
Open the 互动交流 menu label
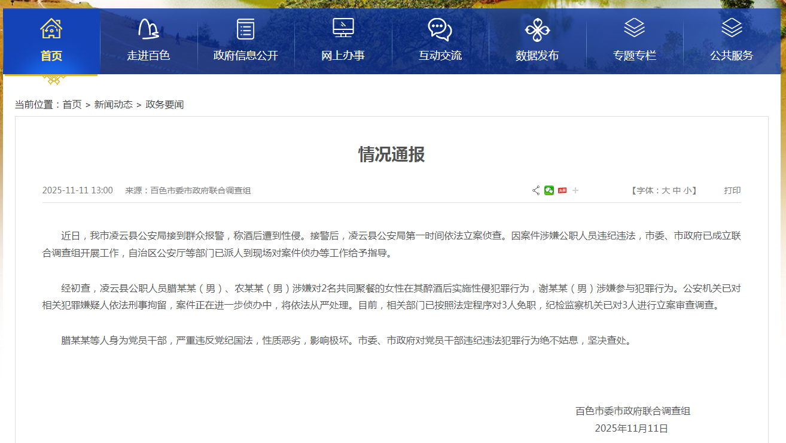440,56
